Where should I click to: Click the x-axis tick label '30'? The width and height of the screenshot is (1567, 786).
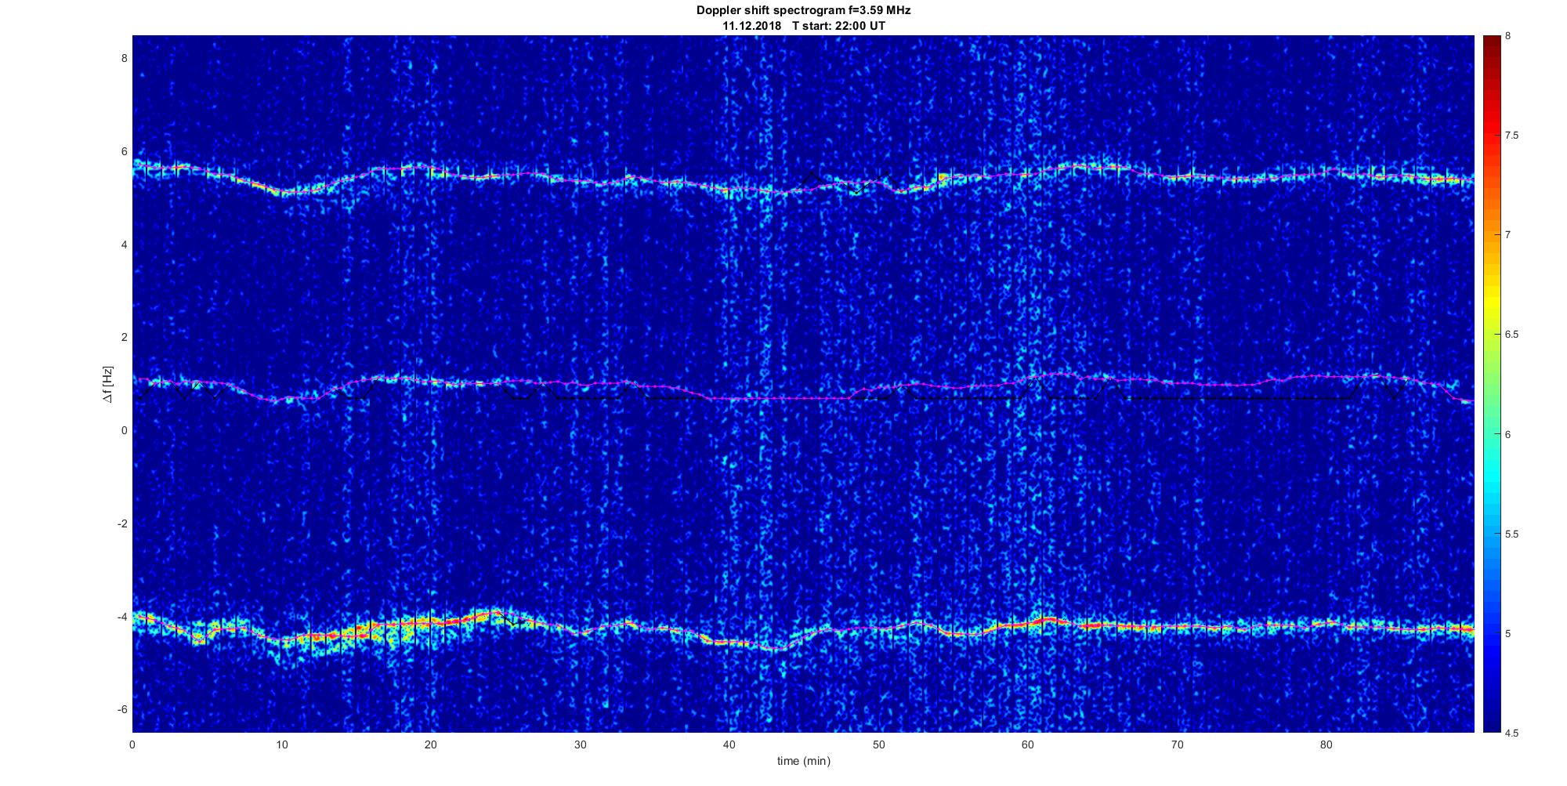580,744
